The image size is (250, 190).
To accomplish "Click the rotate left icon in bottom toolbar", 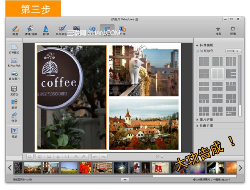I will click(x=75, y=157).
